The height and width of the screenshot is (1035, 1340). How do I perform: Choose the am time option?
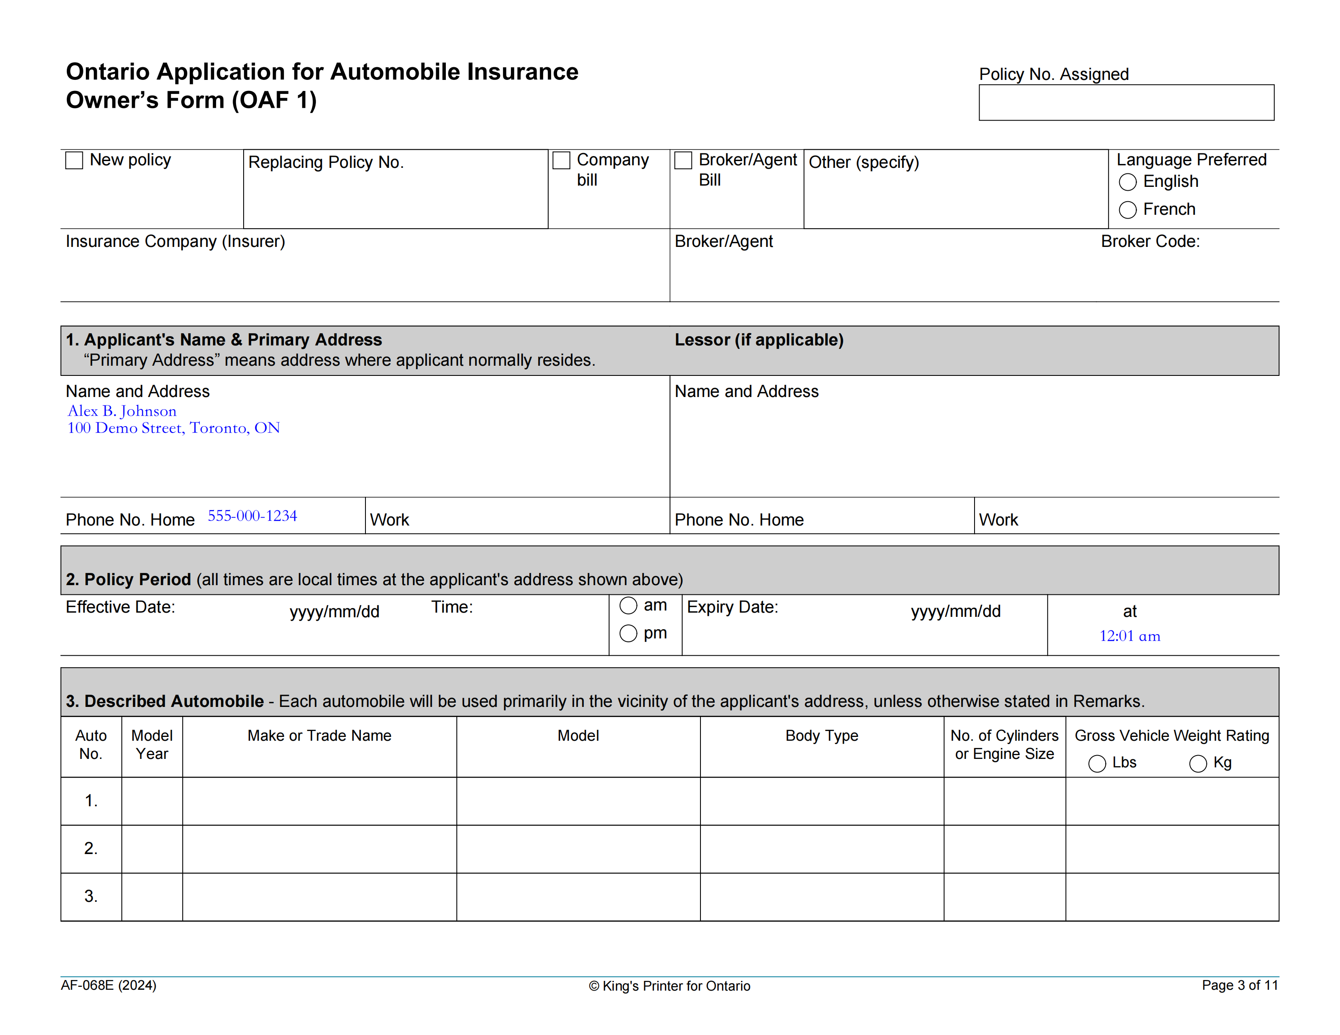[x=628, y=606]
